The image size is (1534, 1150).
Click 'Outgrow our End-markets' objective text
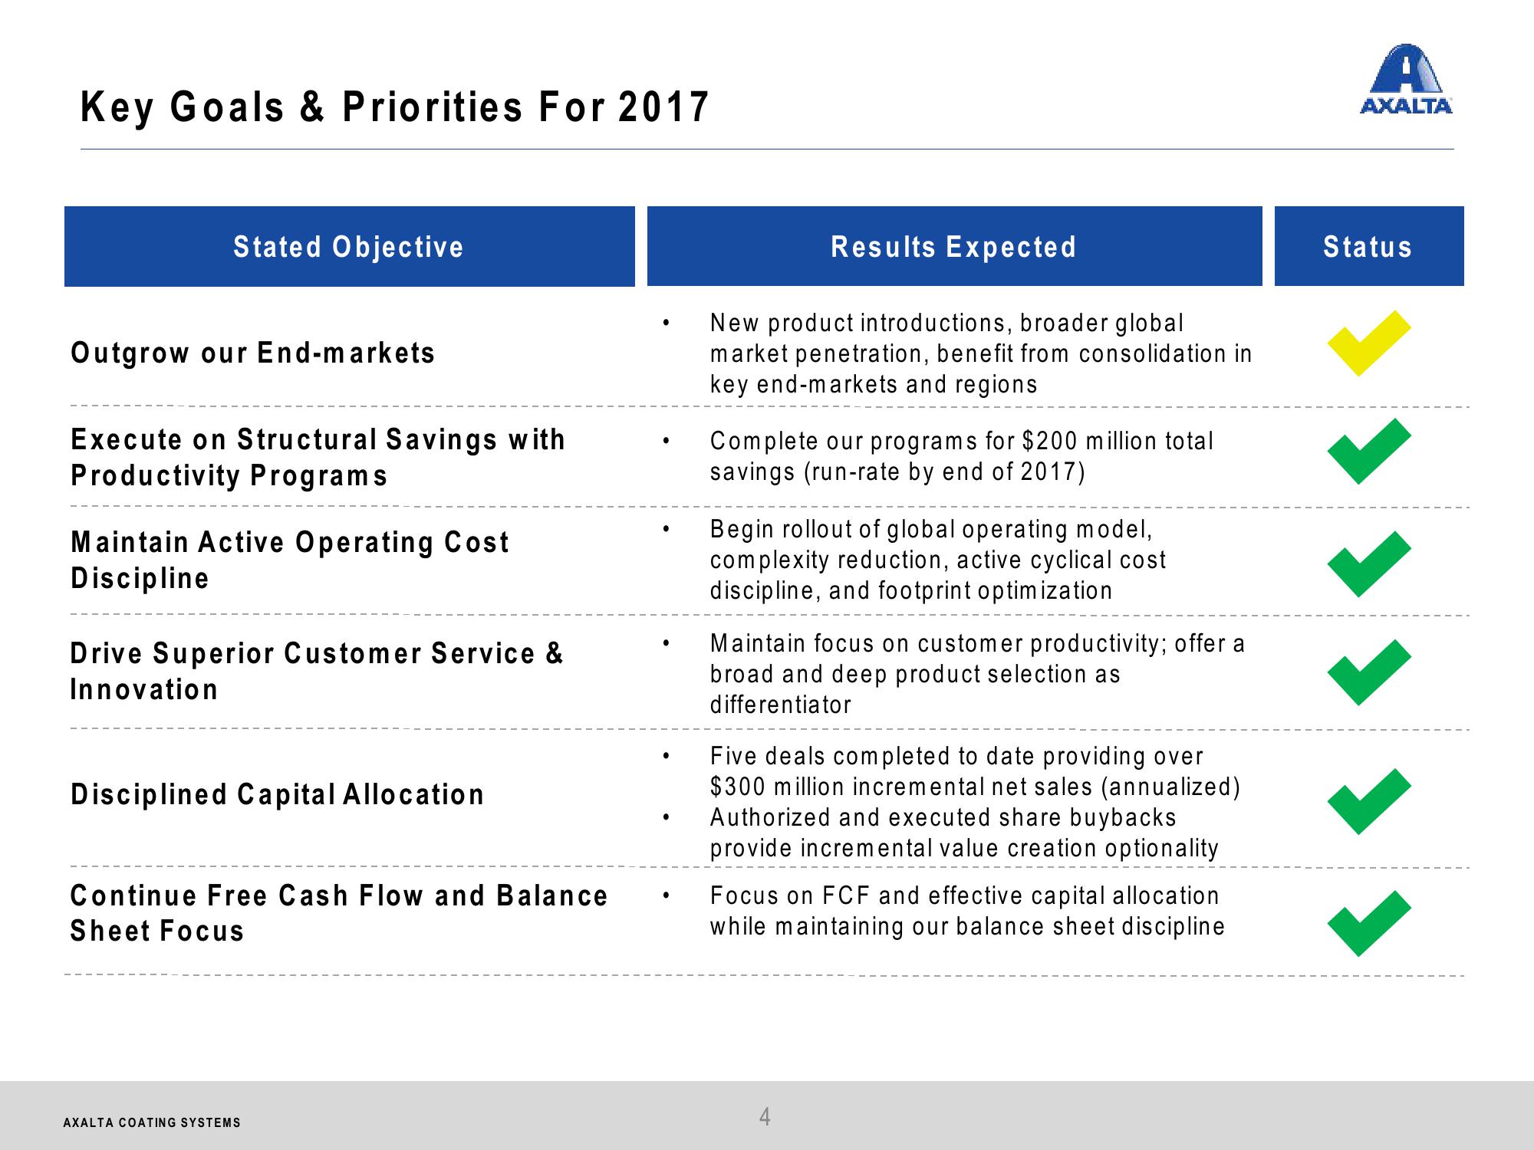point(253,353)
